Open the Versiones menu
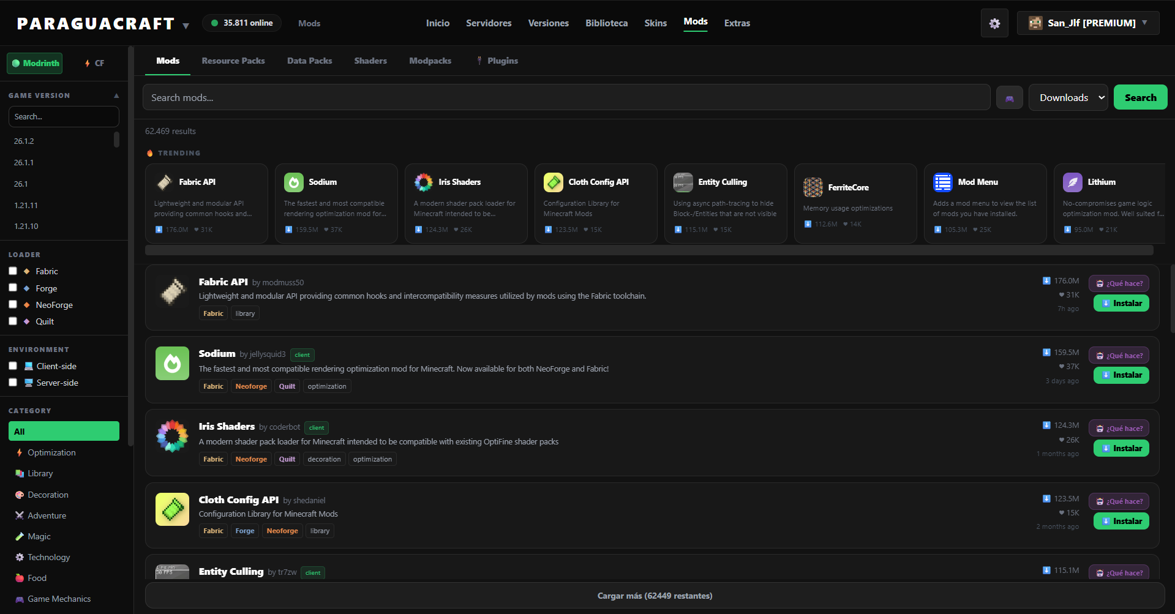 (549, 23)
